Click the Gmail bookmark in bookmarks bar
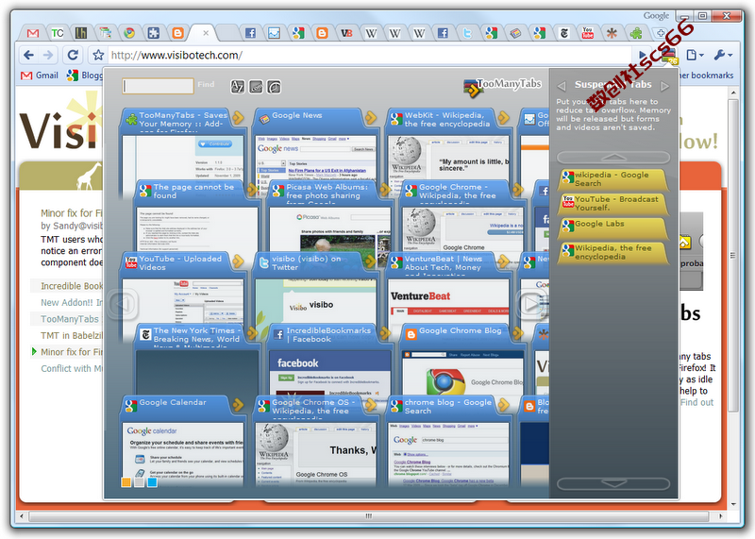755x539 pixels. click(x=40, y=76)
